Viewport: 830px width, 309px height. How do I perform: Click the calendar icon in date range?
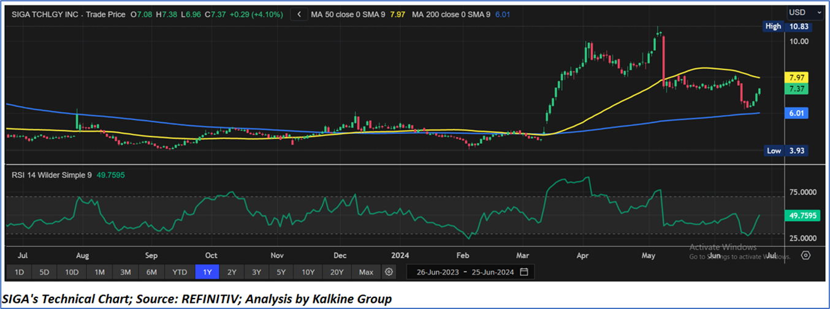pyautogui.click(x=524, y=272)
